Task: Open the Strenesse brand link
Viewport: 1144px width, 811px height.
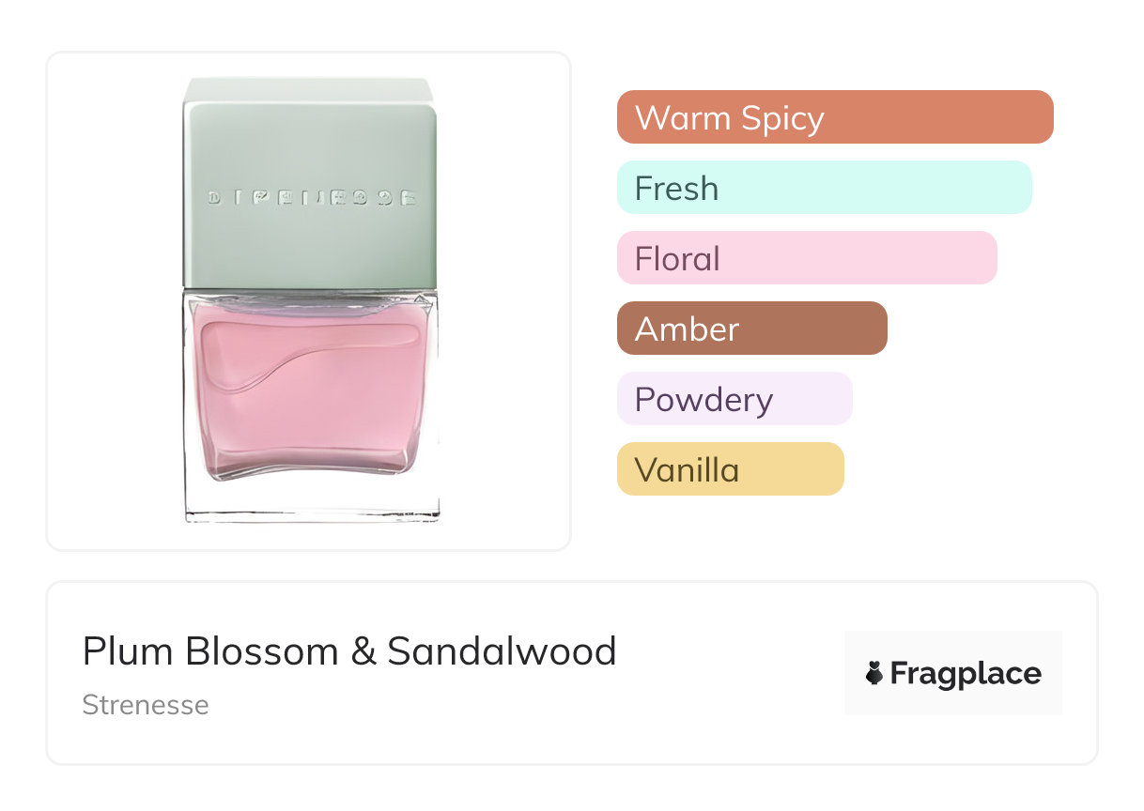Action: pyautogui.click(x=146, y=705)
